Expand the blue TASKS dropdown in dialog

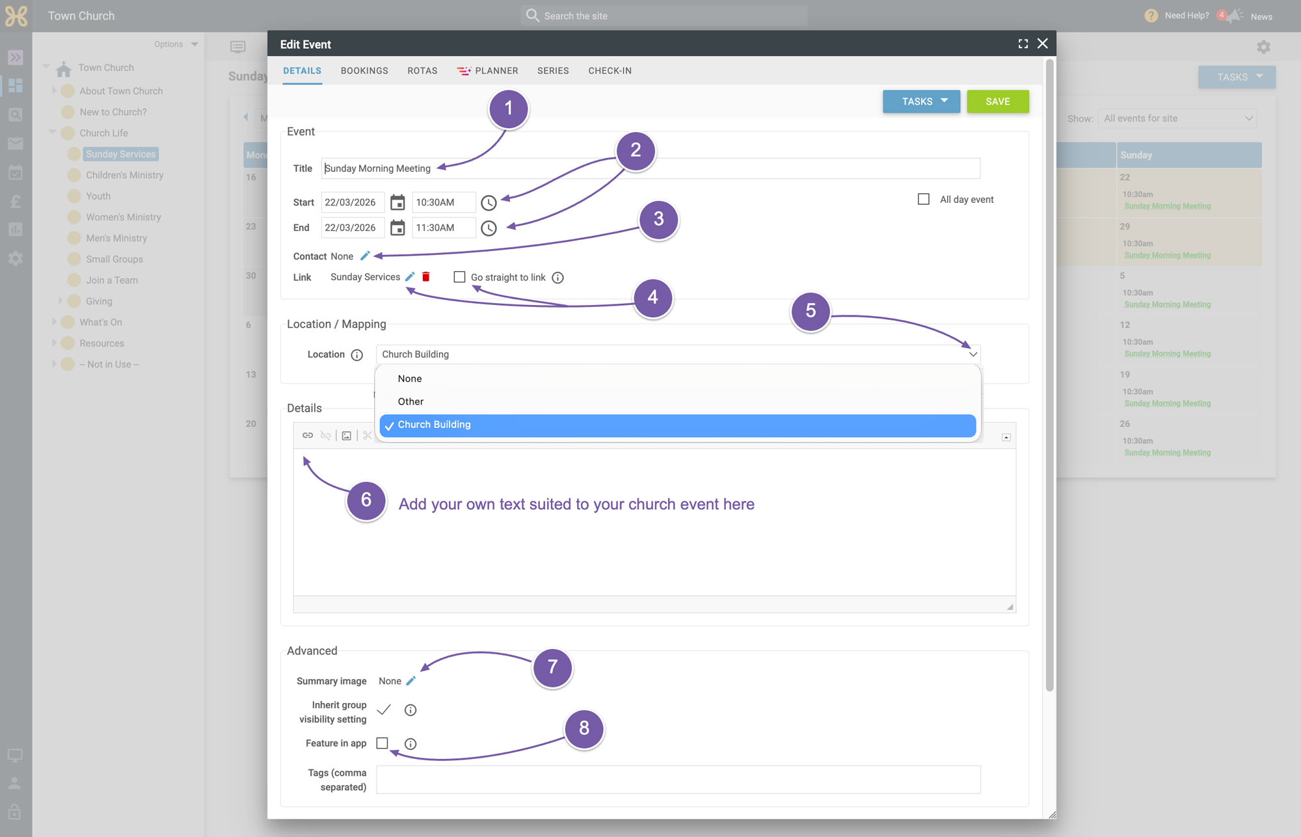point(921,101)
